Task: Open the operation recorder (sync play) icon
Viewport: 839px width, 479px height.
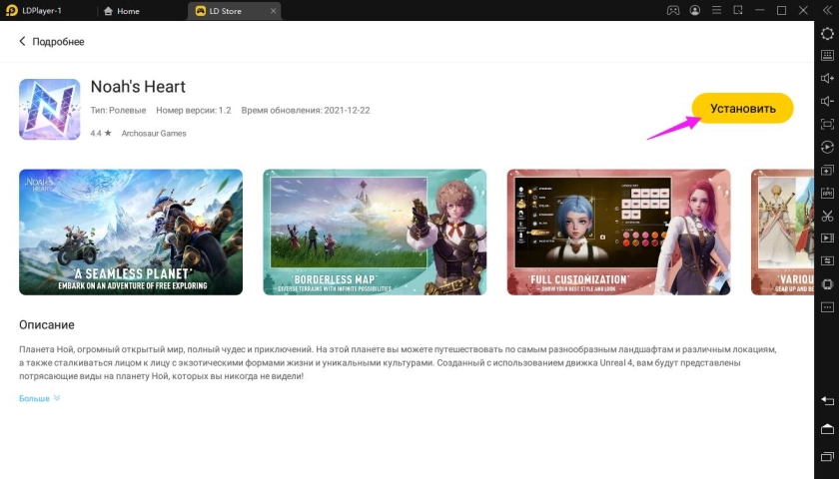Action: point(827,147)
